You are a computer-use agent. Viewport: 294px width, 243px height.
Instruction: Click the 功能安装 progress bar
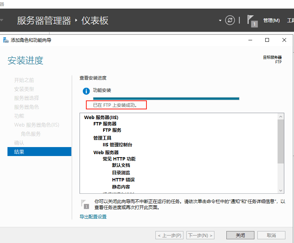coord(166,99)
